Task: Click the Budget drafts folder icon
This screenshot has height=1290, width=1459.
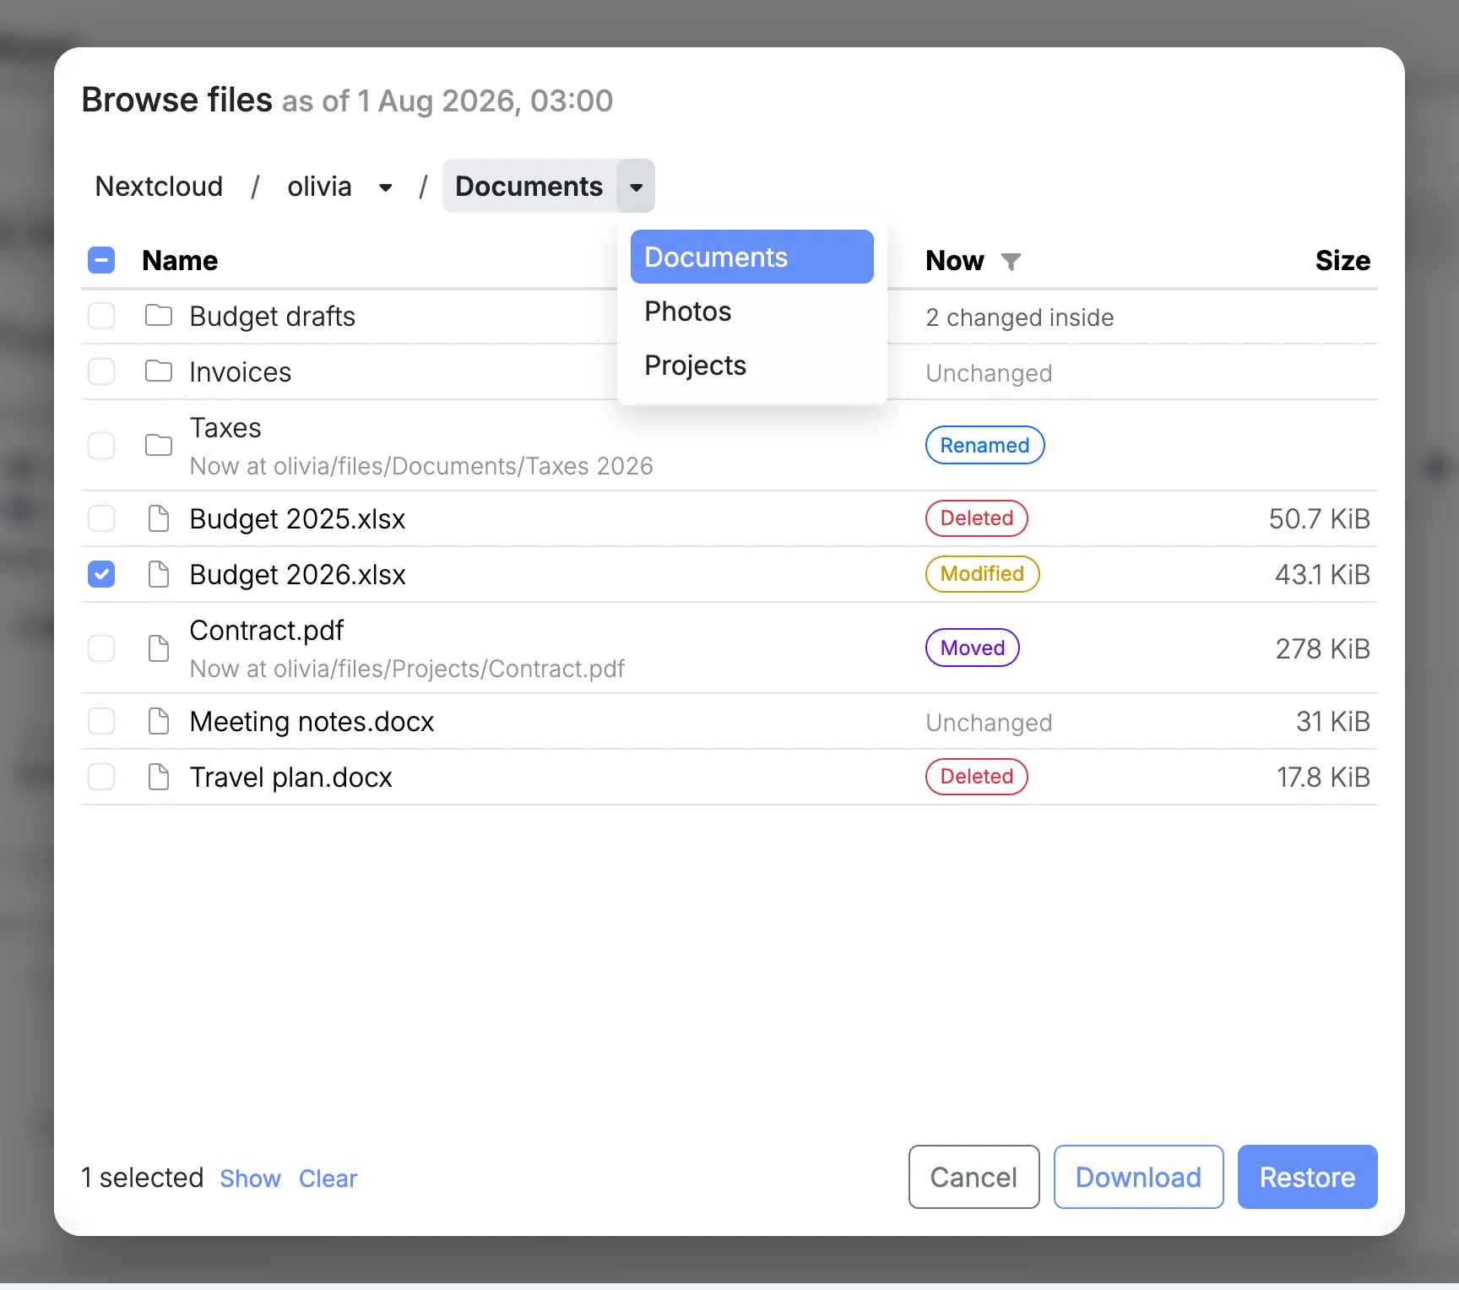Action: pos(159,316)
